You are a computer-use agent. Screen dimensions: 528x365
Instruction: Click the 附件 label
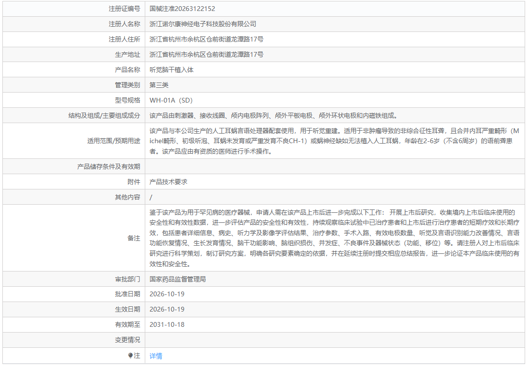coord(134,182)
